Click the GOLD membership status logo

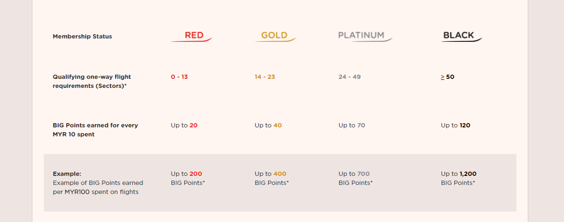pyautogui.click(x=275, y=36)
